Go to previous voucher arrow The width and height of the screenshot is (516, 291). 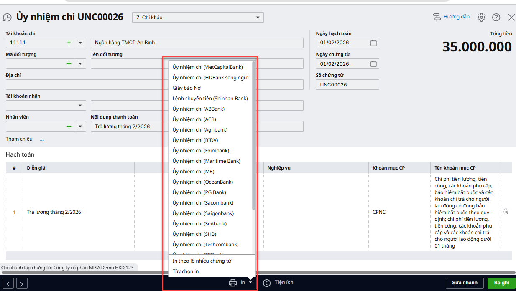coord(9,283)
